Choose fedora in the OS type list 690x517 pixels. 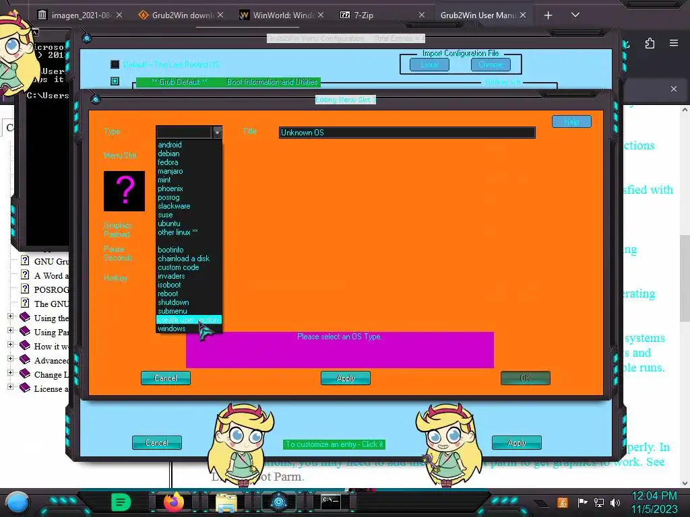coord(168,162)
